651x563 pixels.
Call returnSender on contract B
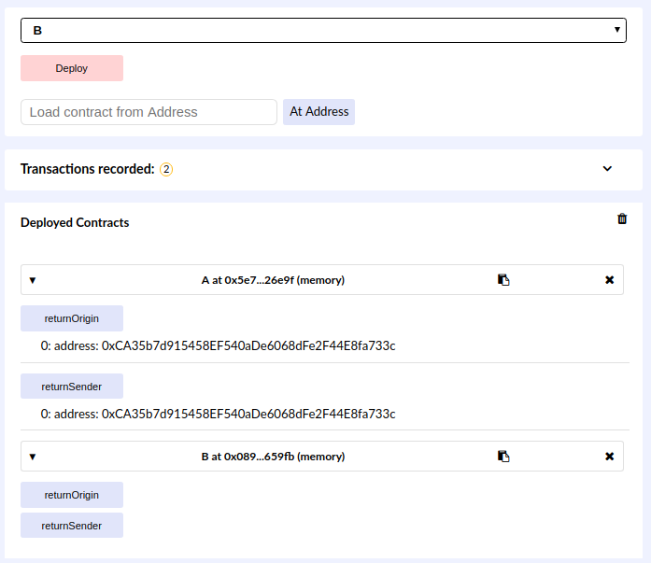[x=72, y=526]
